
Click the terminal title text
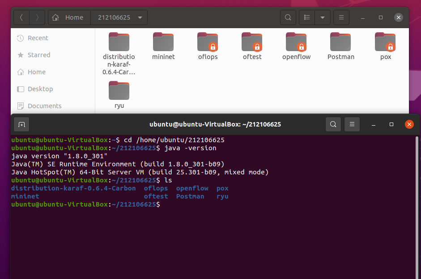coord(215,124)
